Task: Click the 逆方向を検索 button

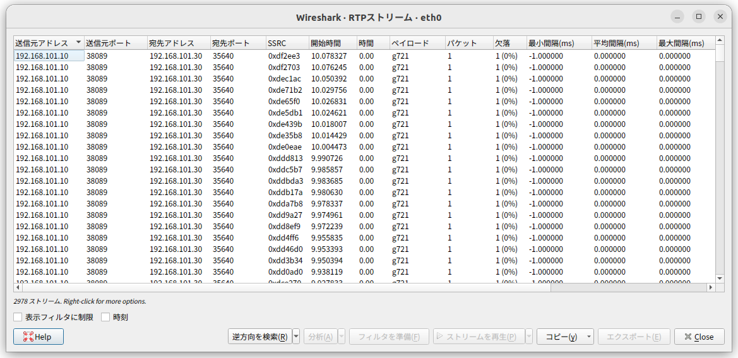Action: [259, 337]
